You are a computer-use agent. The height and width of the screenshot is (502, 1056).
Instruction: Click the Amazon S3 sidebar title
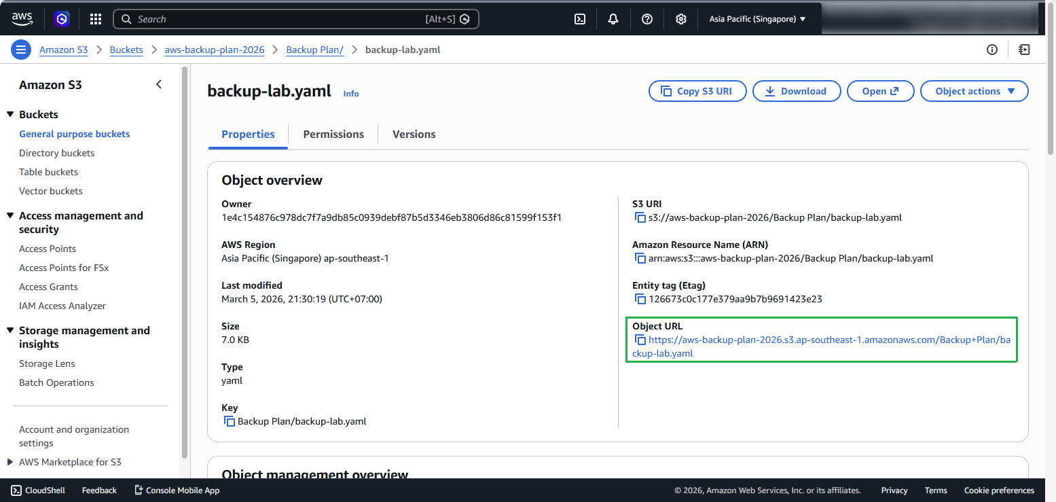[50, 85]
